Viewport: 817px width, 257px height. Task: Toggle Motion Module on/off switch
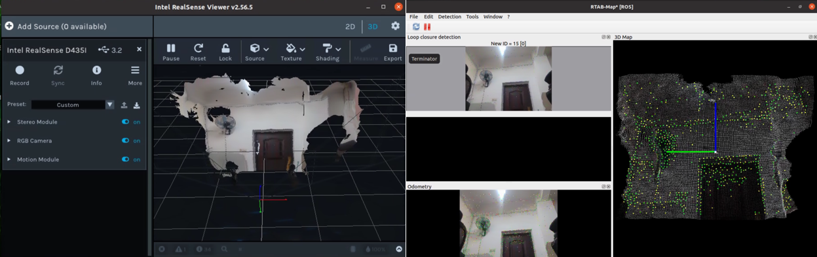(x=125, y=159)
